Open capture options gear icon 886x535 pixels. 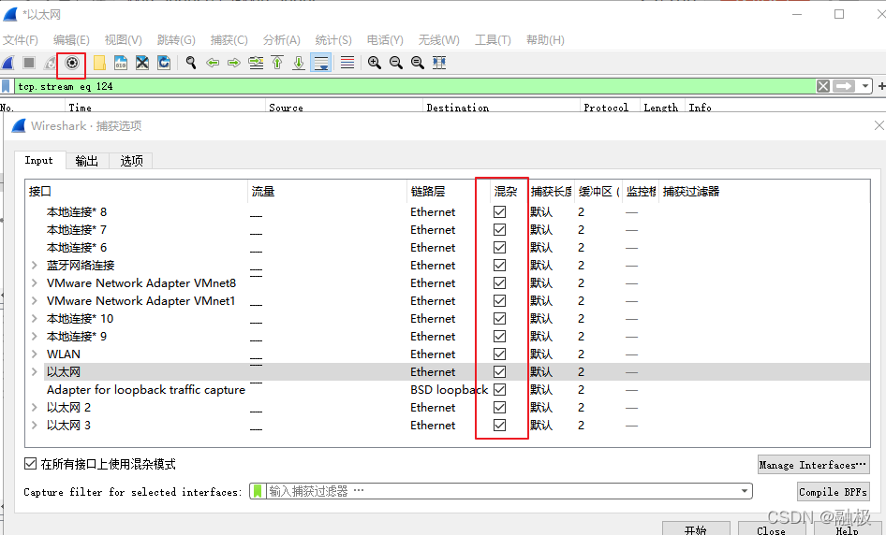pos(72,63)
